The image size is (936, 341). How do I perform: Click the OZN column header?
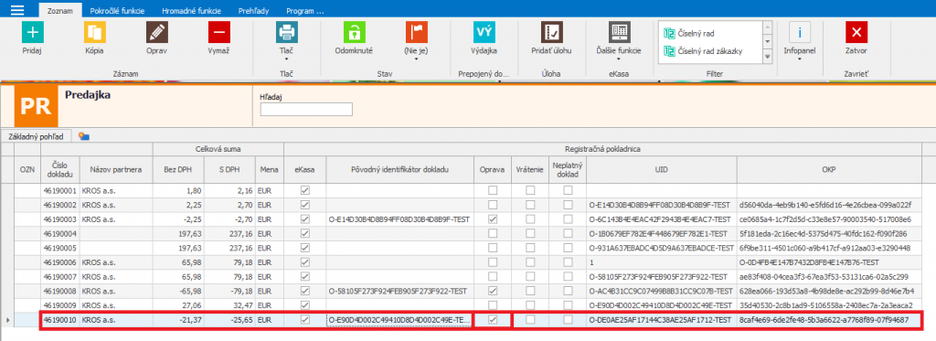click(x=27, y=170)
